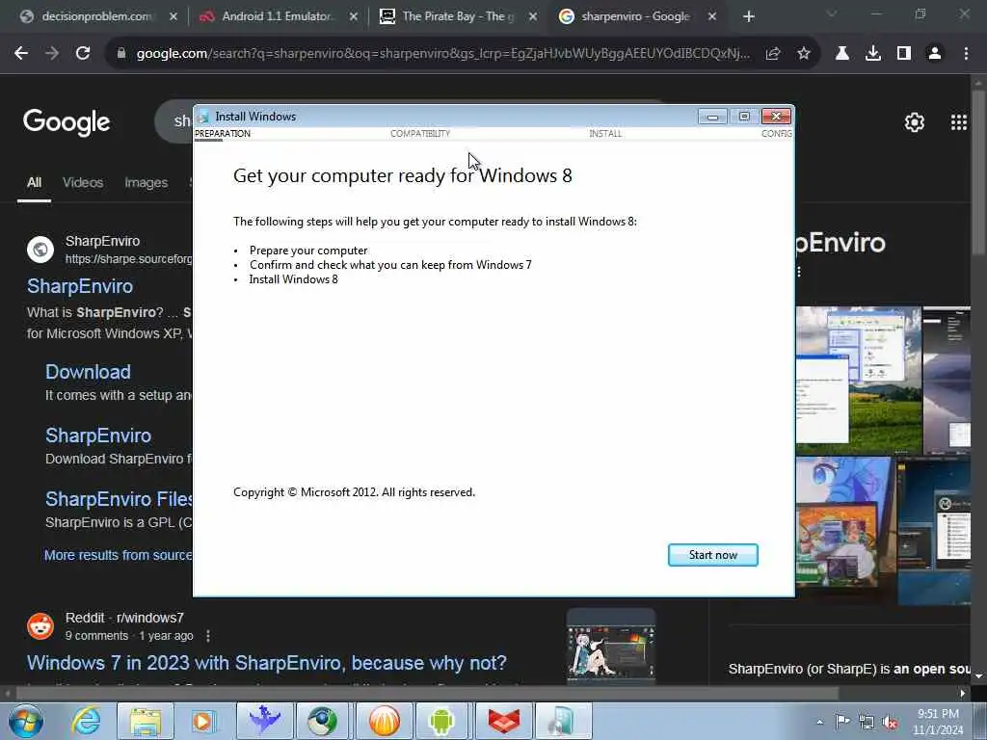Image resolution: width=987 pixels, height=740 pixels.
Task: Open the SharpEnviro Files sitelink
Action: (x=119, y=499)
